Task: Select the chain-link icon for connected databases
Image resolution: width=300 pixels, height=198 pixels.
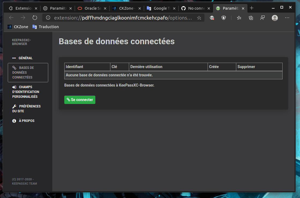Action: coord(14,68)
